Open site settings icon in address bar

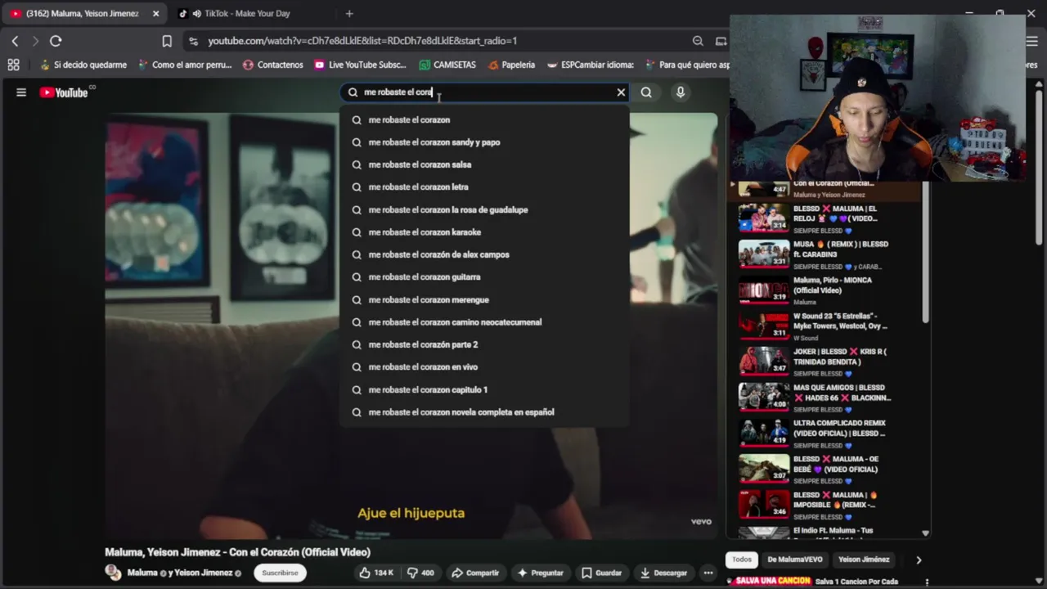pyautogui.click(x=192, y=41)
